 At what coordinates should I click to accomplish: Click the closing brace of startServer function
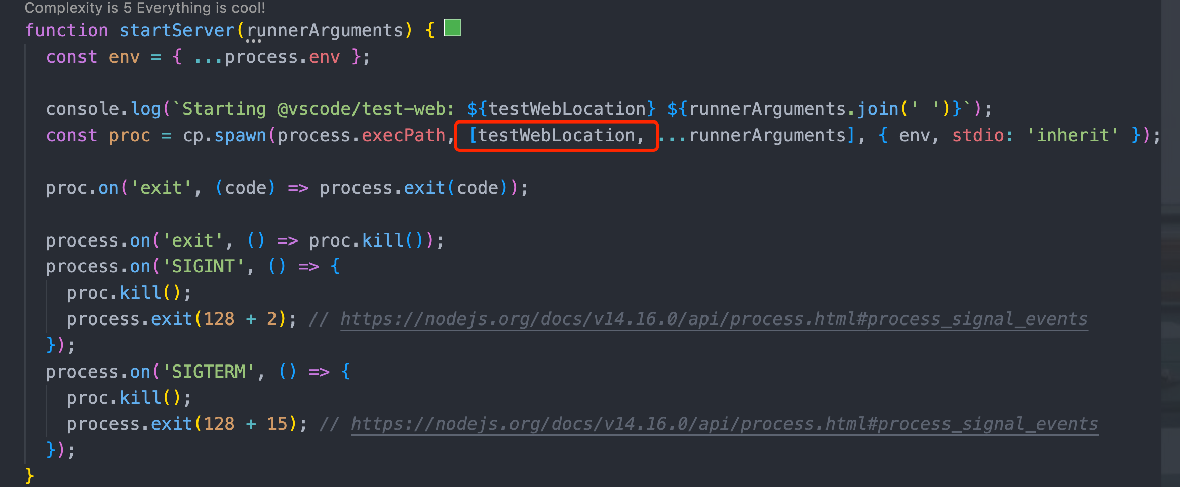(x=29, y=476)
